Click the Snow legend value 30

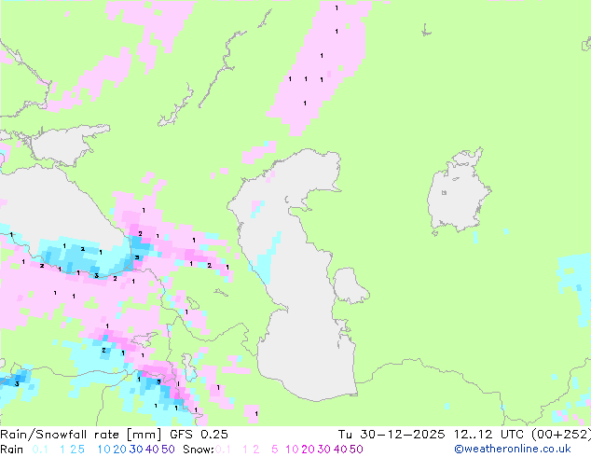pos(323,450)
